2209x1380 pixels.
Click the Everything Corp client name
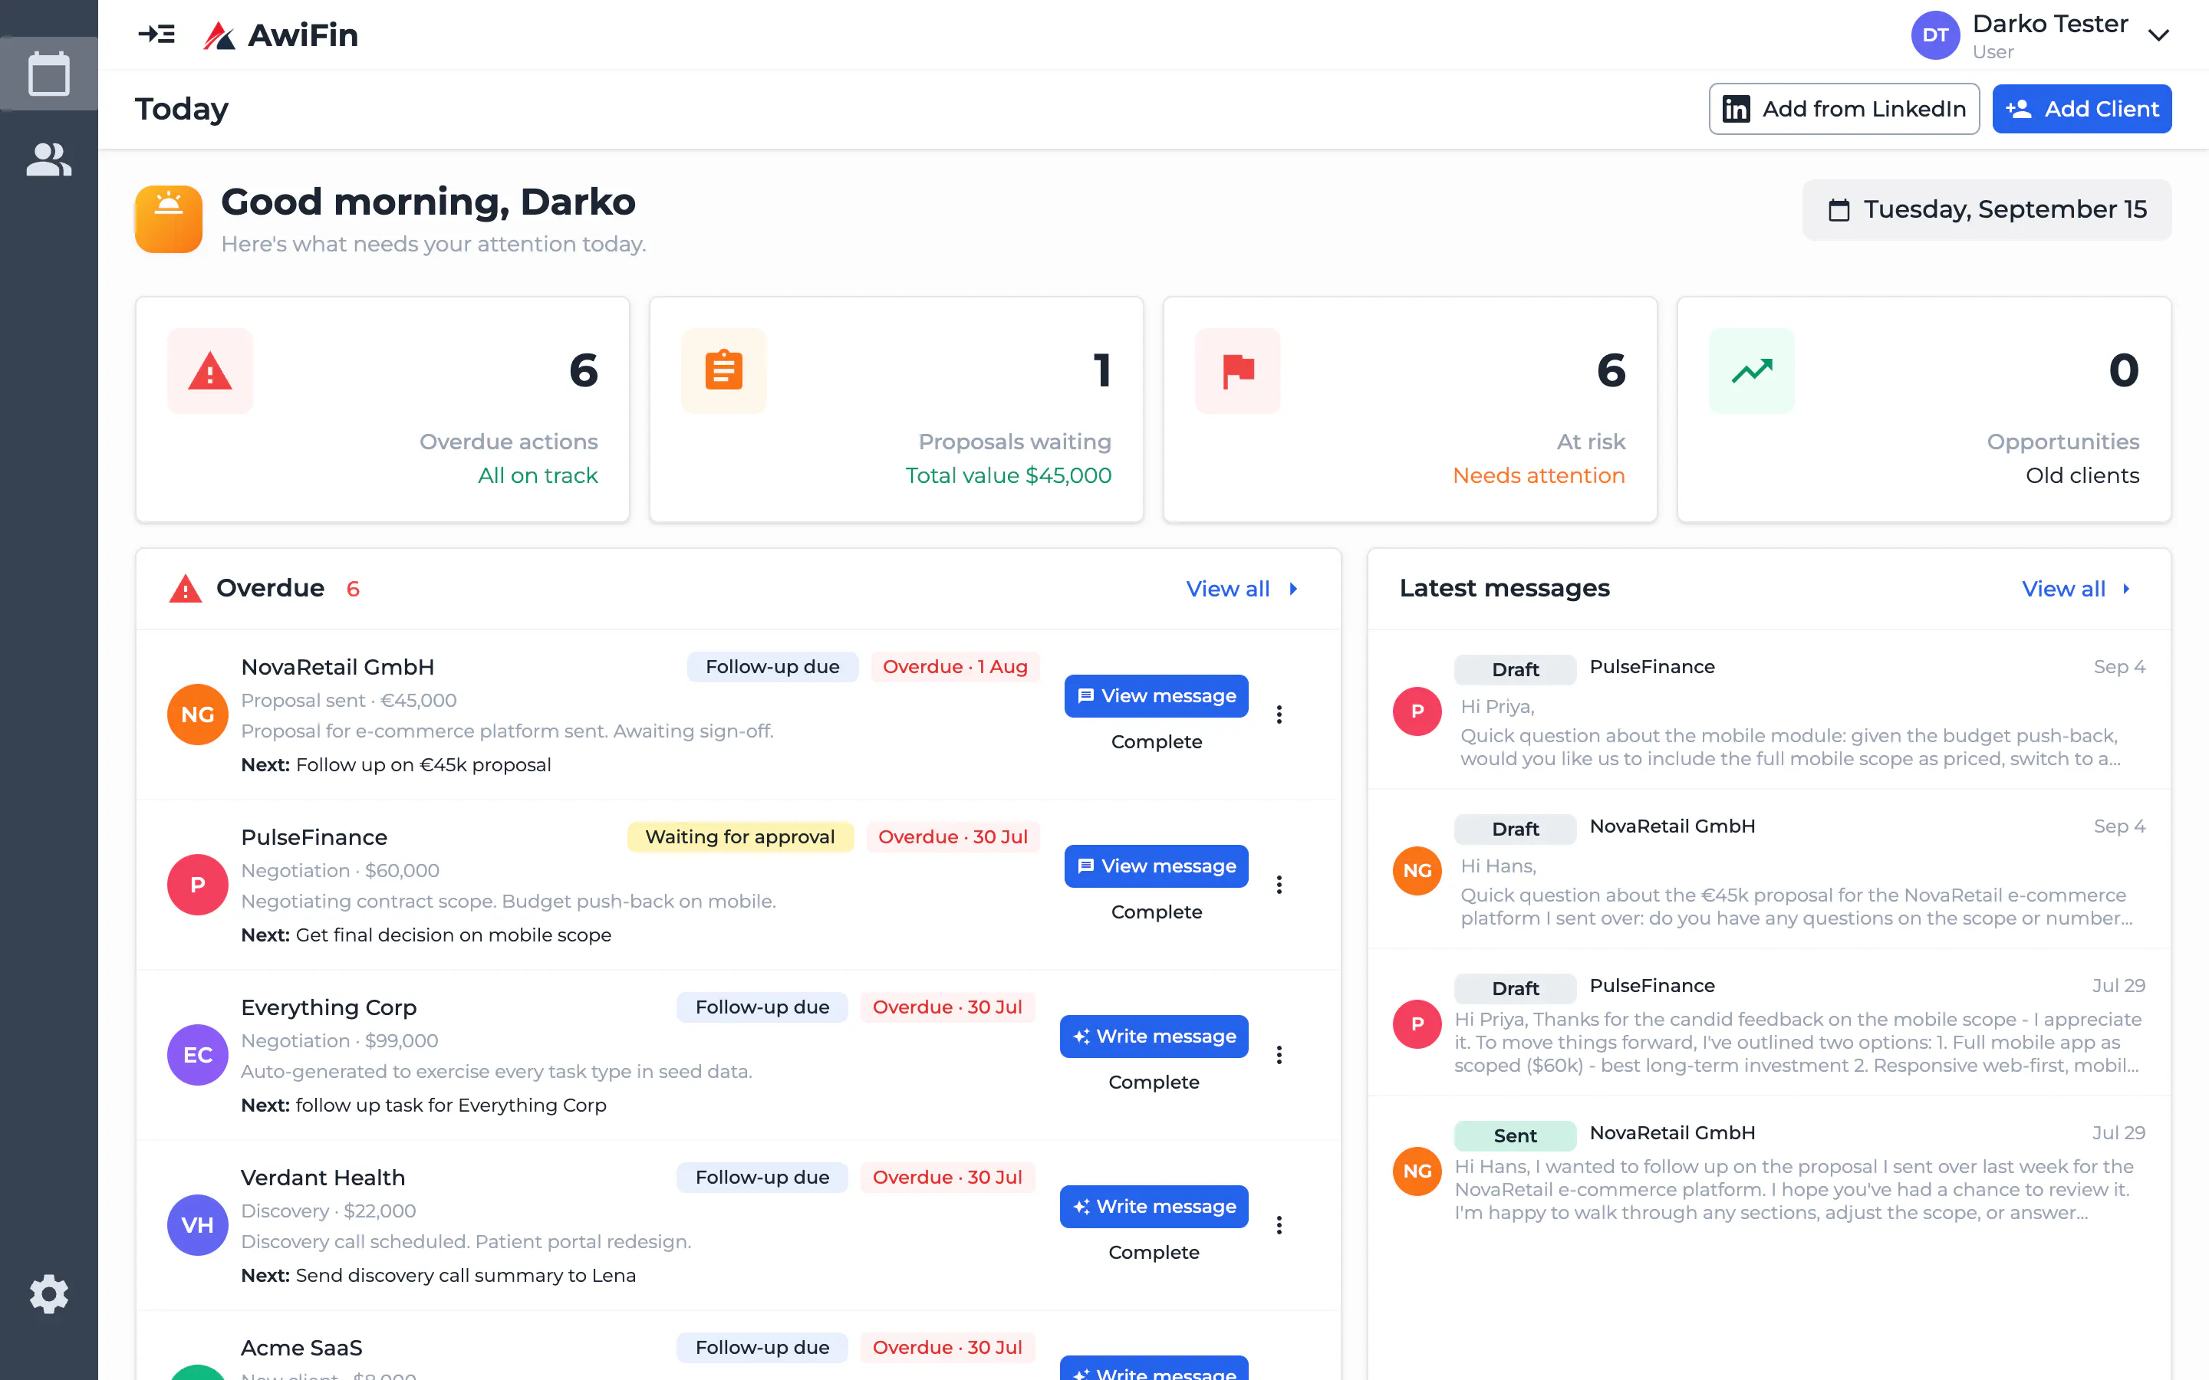(328, 1007)
